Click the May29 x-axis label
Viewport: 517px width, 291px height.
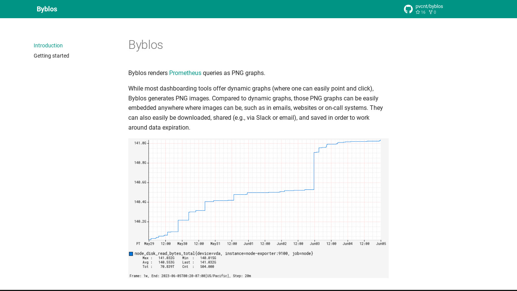click(x=149, y=244)
